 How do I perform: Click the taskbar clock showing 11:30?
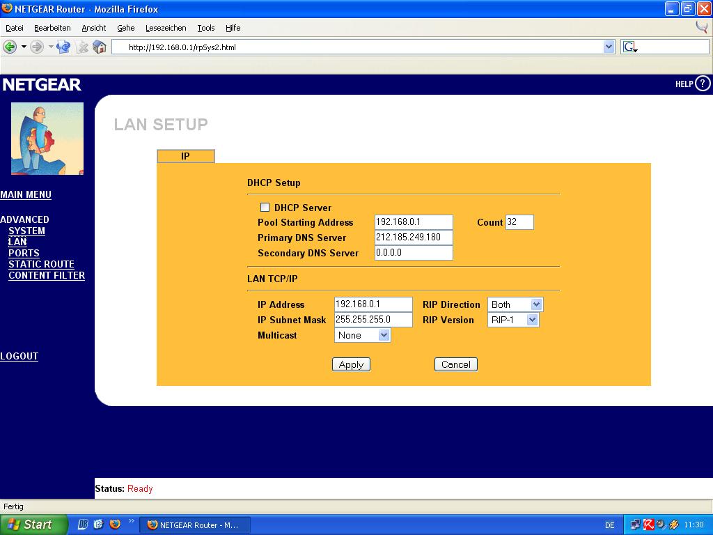(694, 525)
